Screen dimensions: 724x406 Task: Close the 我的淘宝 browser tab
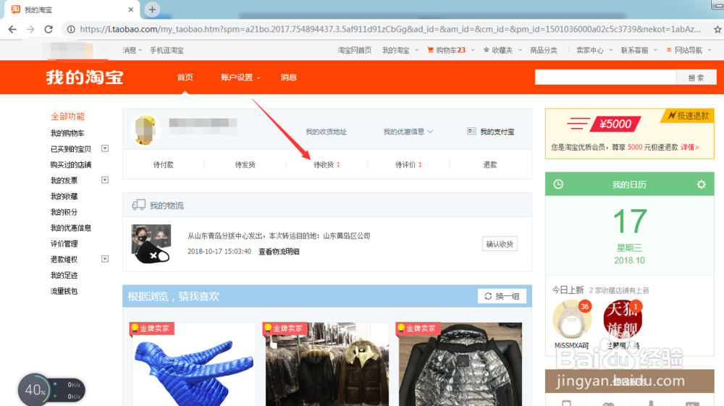(130, 9)
